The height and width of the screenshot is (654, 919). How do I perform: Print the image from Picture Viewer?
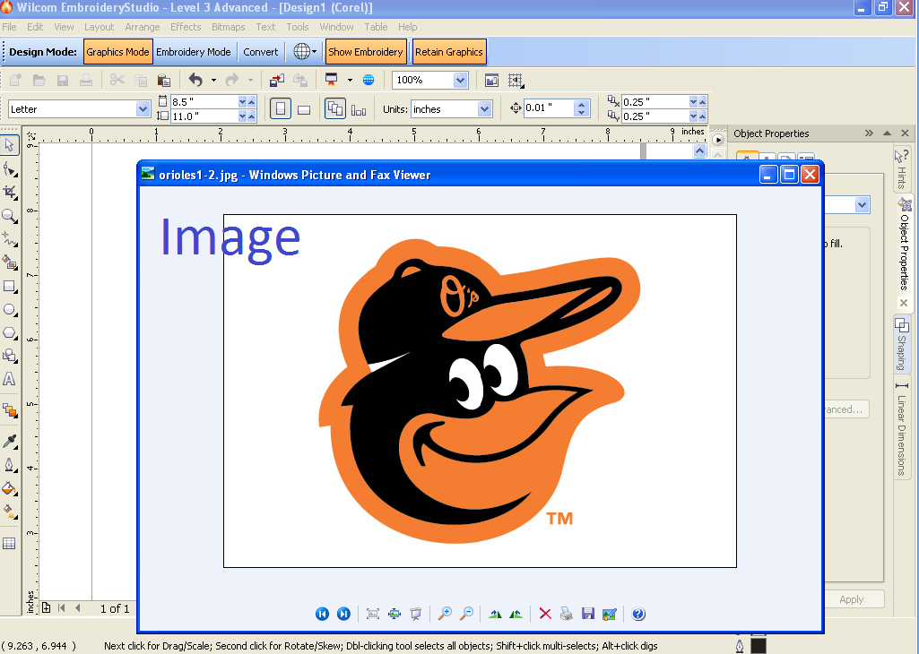(566, 614)
